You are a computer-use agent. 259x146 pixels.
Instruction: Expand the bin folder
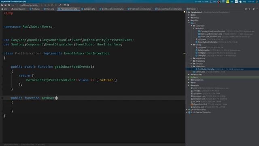click(189, 15)
